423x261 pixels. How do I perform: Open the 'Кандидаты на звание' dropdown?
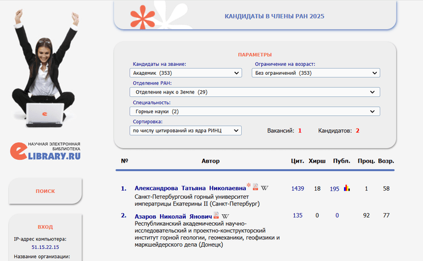coord(186,73)
